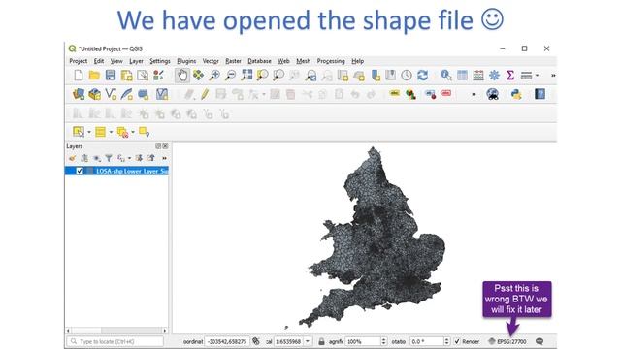Click the New GeoPackage Layer icon
This screenshot has height=349, width=621.
click(x=95, y=94)
